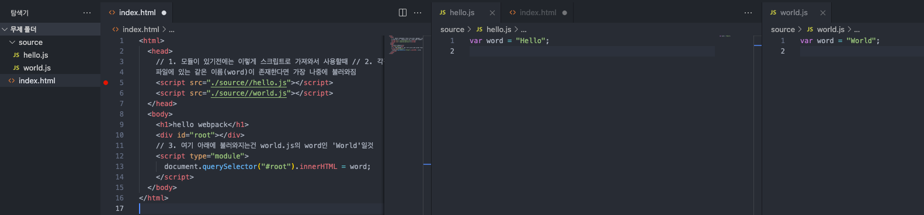Close the hello.js tab

click(492, 12)
